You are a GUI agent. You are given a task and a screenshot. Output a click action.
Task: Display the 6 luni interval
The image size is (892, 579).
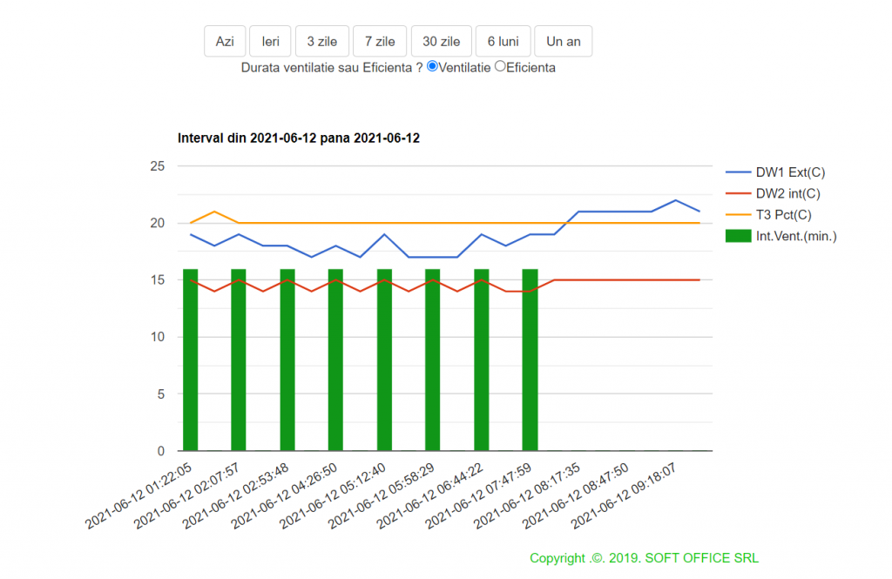pos(503,41)
